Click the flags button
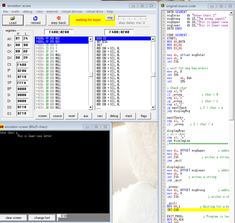The width and height of the screenshot is (235, 223). 144,116
